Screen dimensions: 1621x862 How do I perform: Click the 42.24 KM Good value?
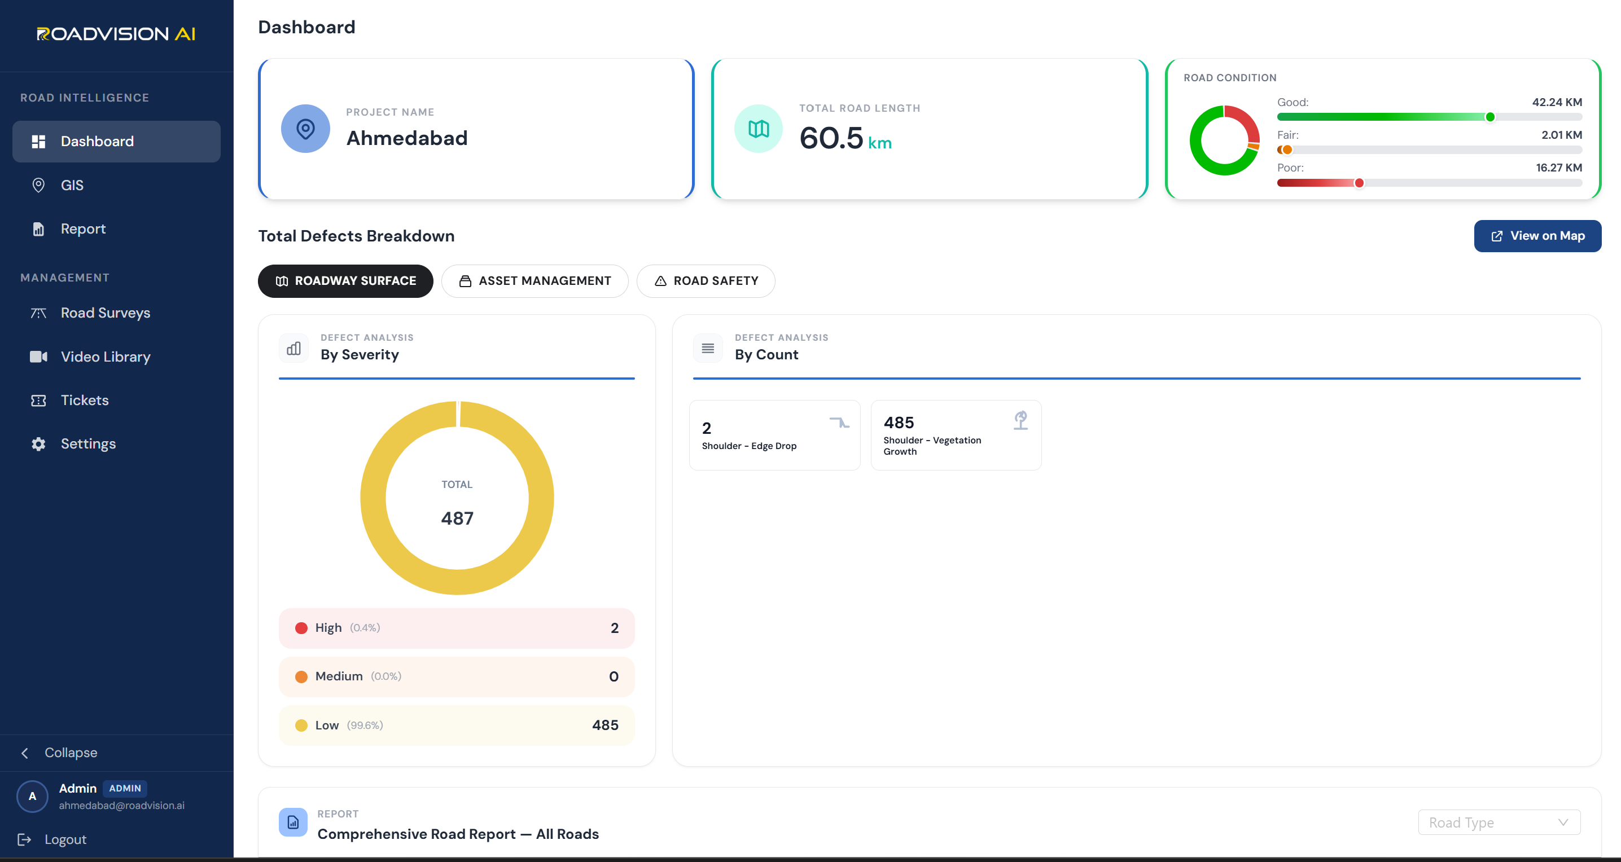1557,102
